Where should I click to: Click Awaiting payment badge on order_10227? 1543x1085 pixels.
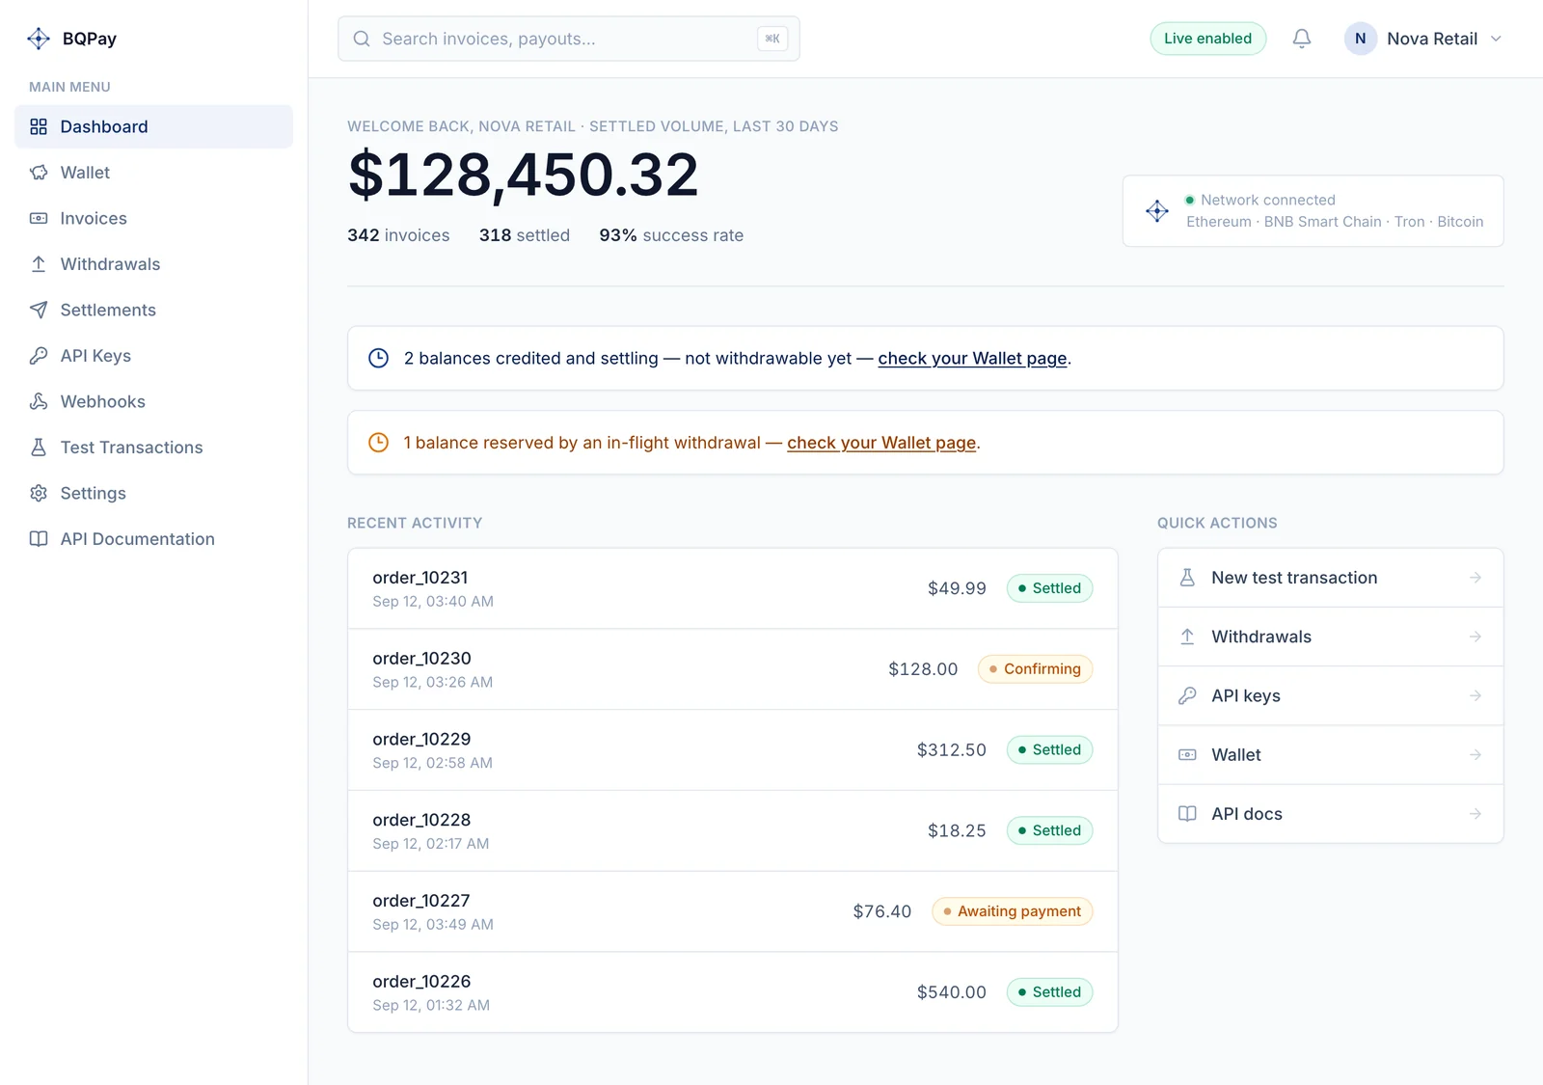point(1013,911)
